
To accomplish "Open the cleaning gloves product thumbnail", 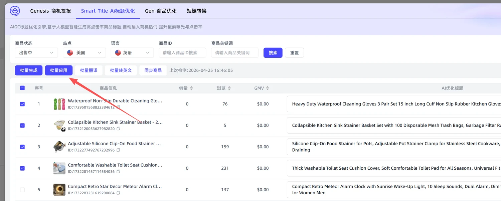I will coord(59,104).
